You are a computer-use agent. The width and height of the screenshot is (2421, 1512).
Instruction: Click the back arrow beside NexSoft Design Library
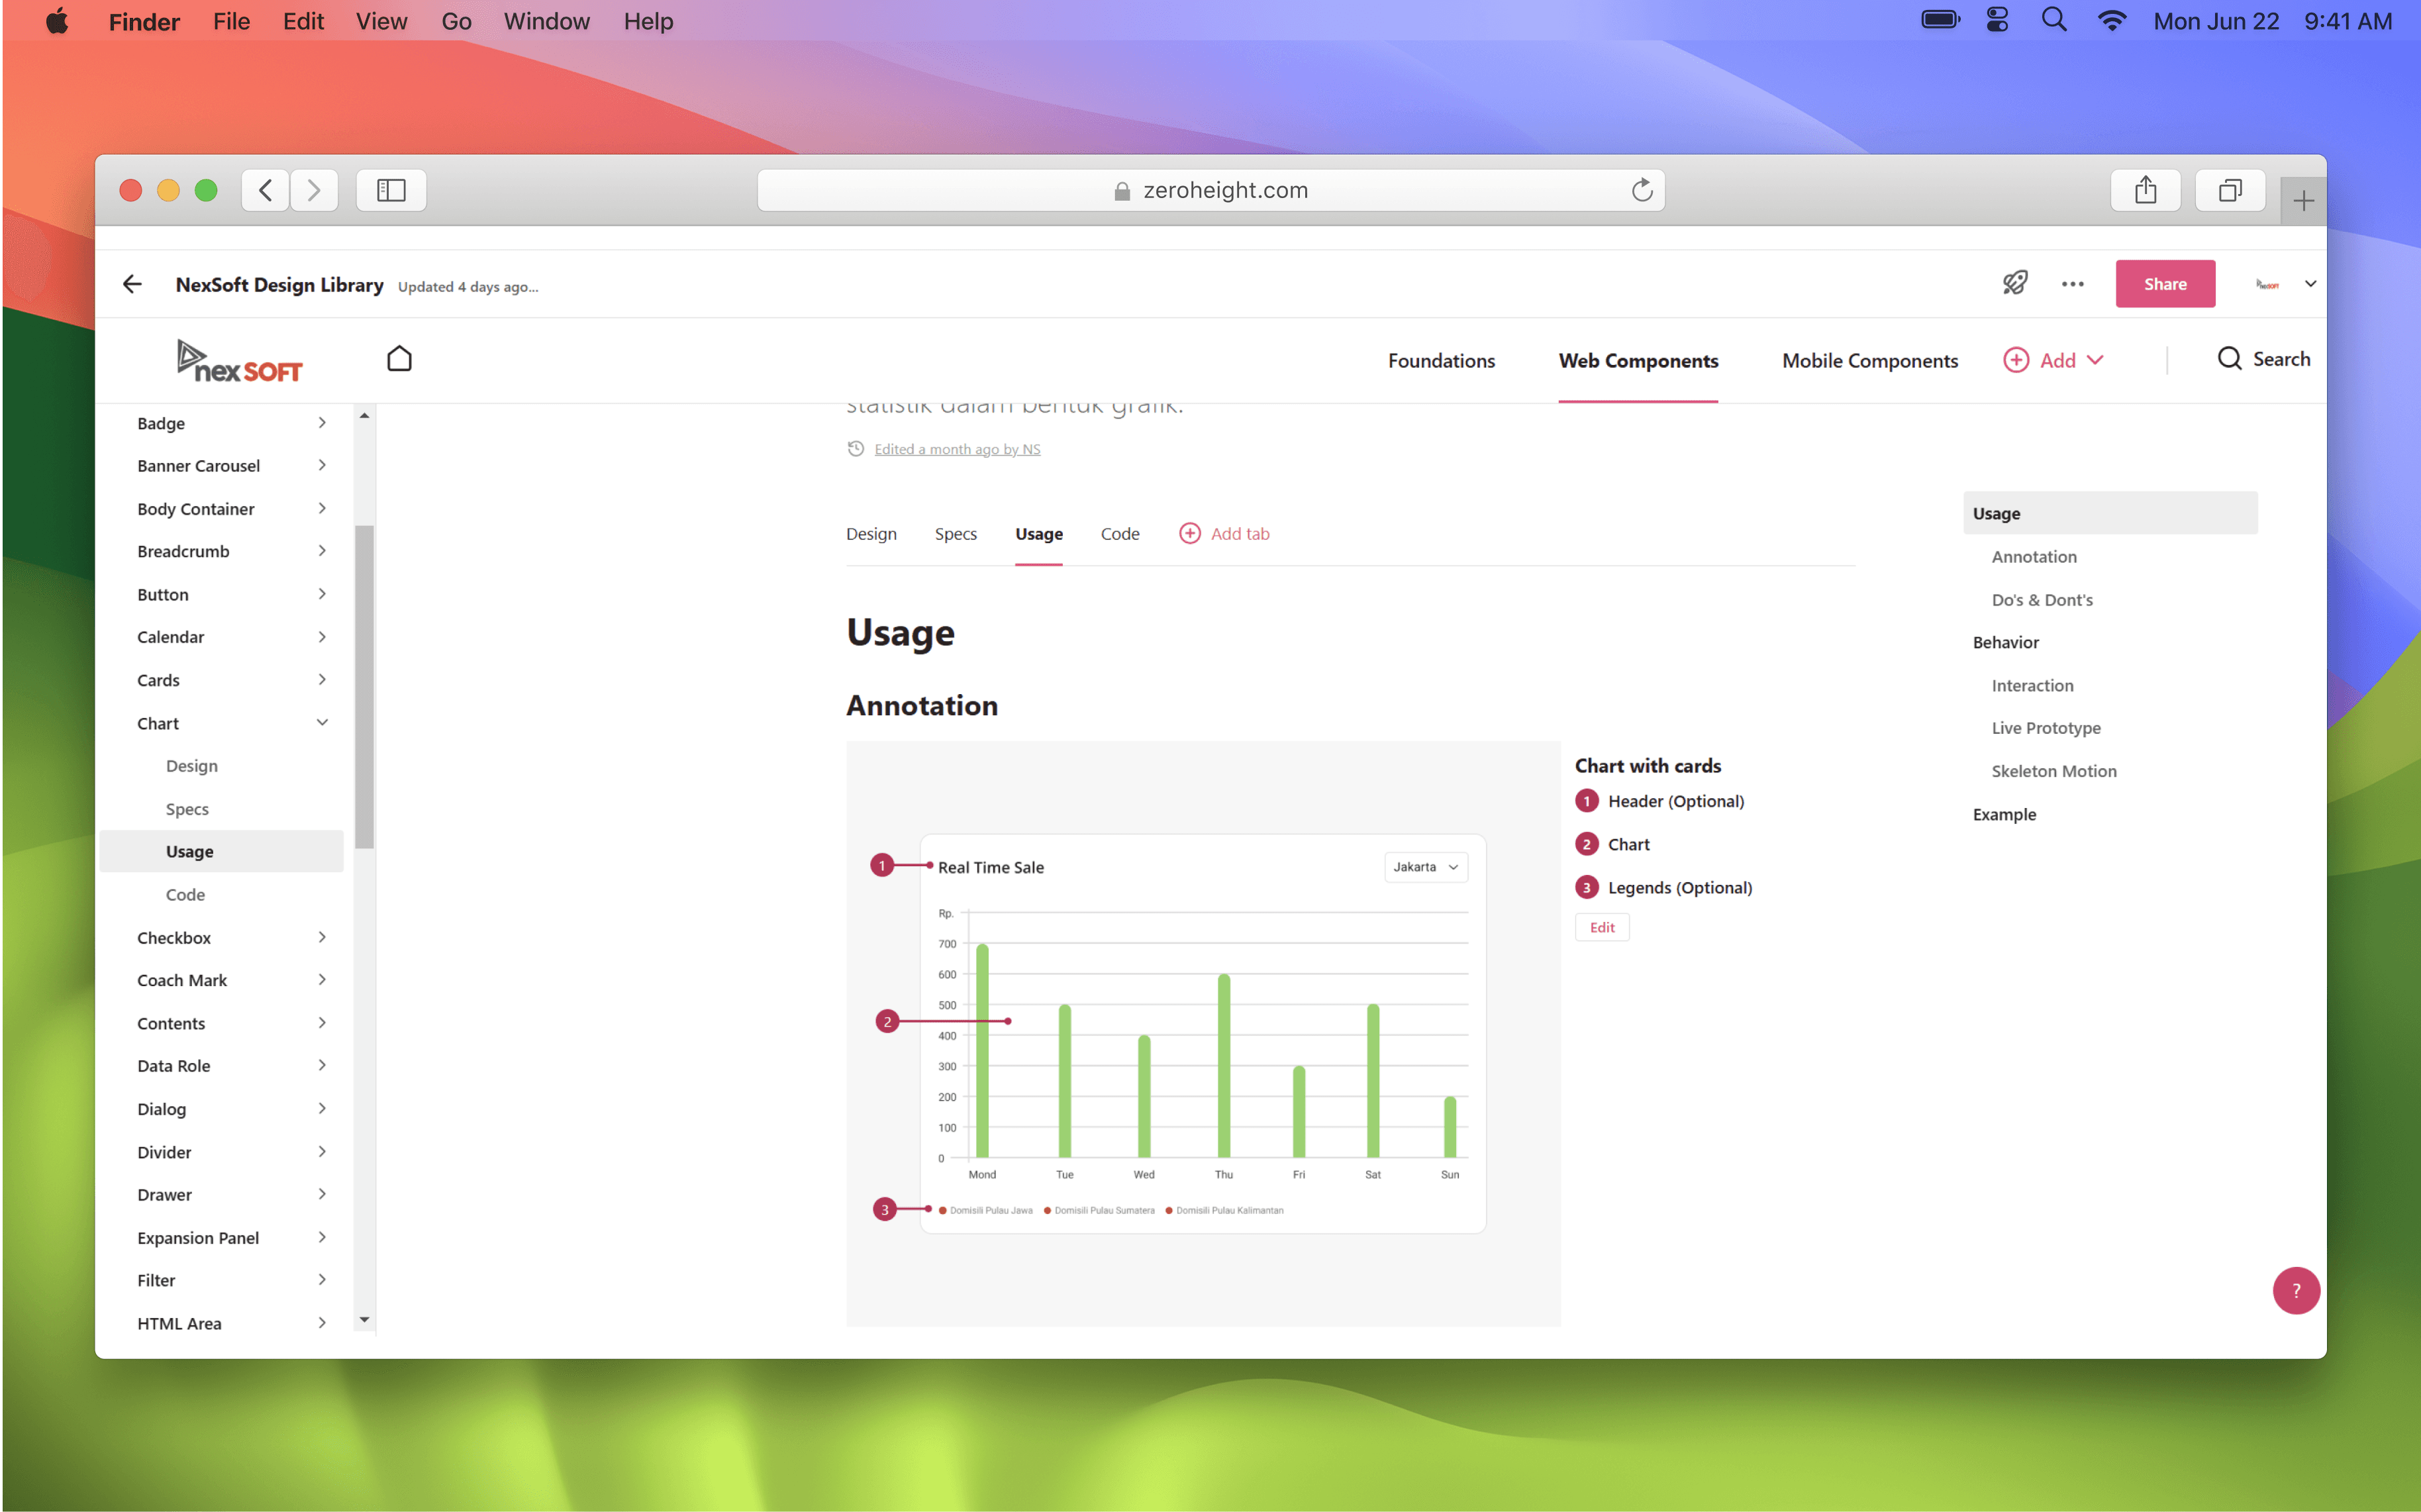132,284
